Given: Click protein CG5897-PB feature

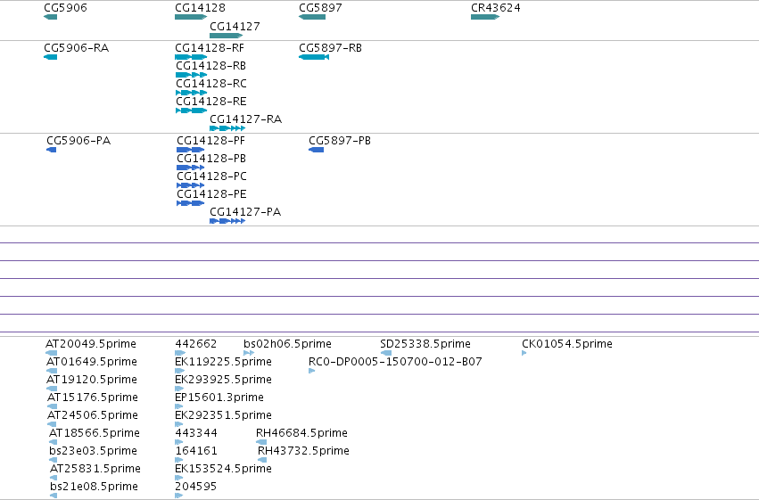Looking at the screenshot, I should [316, 150].
